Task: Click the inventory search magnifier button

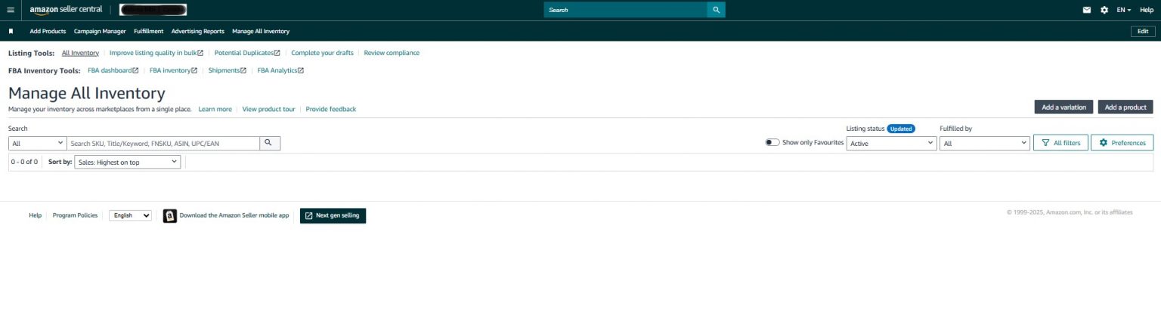Action: tap(269, 143)
